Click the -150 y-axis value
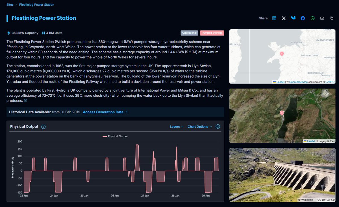 (19, 193)
